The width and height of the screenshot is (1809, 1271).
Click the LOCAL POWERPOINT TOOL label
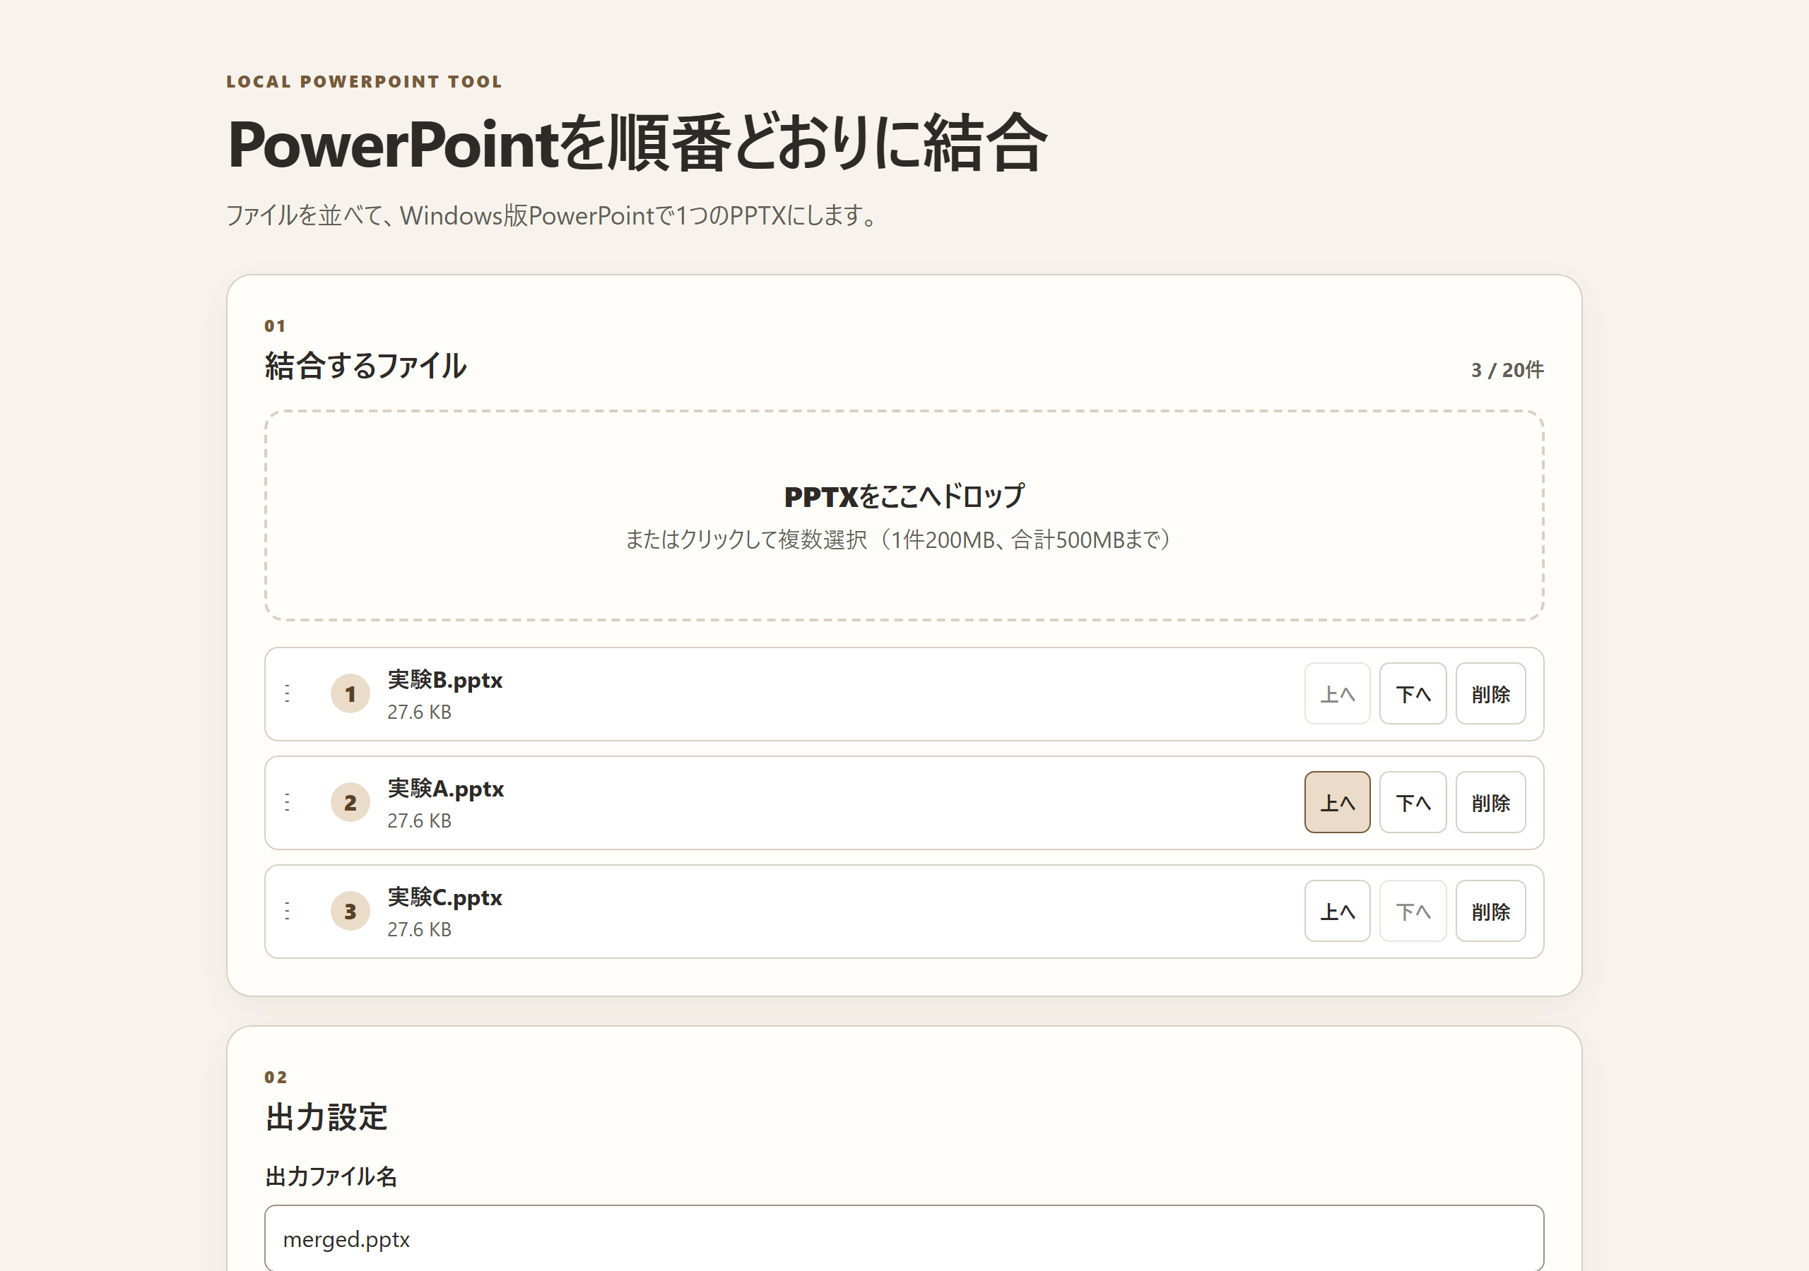(x=364, y=81)
